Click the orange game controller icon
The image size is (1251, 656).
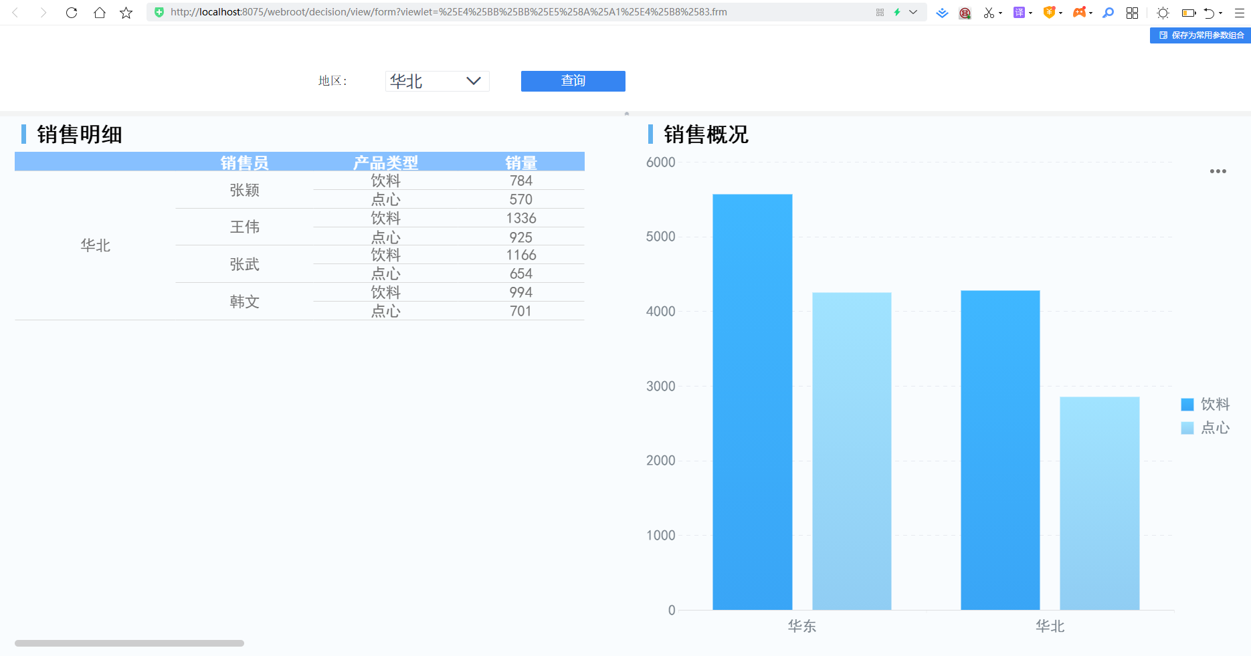click(1079, 13)
